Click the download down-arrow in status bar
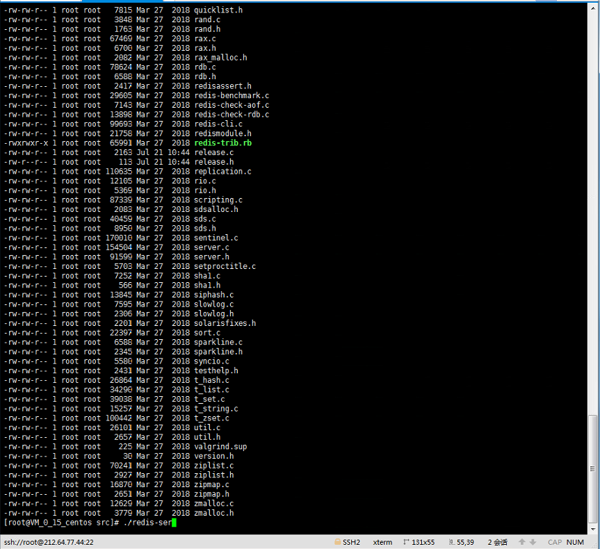 point(533,542)
